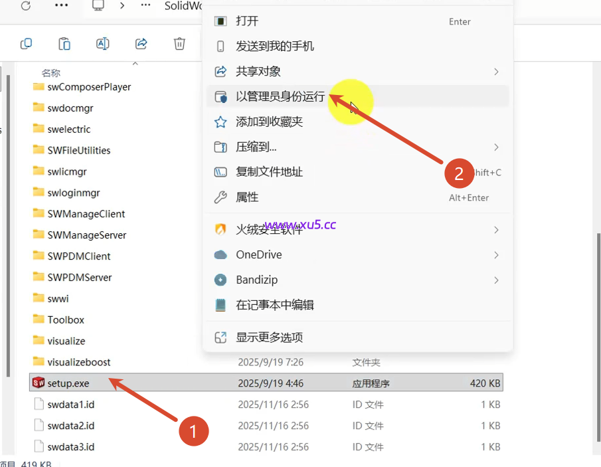This screenshot has height=467, width=601.
Task: Click the Refresh icon at the top
Action: [26, 5]
